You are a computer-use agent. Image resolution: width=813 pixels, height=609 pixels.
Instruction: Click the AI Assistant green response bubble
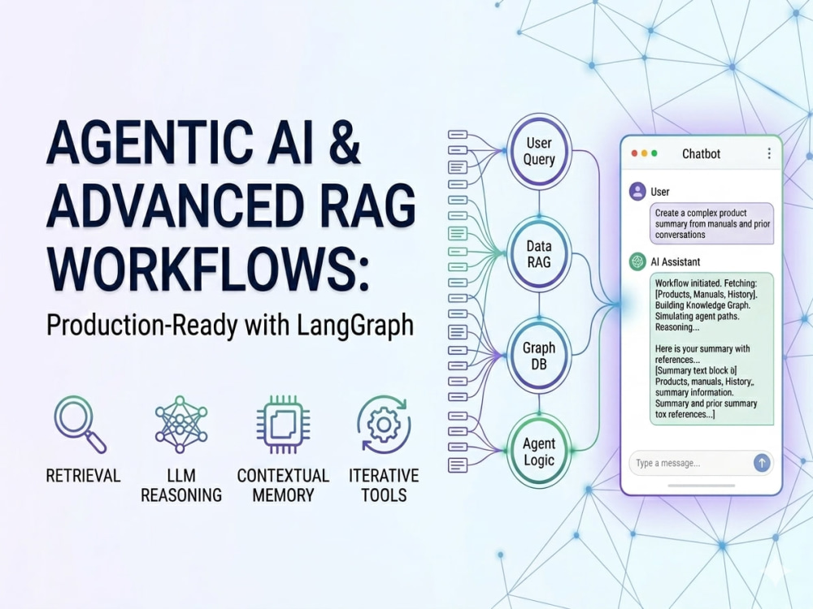pyautogui.click(x=712, y=349)
